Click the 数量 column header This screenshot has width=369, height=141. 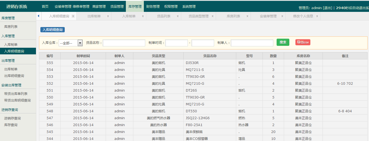(273, 56)
